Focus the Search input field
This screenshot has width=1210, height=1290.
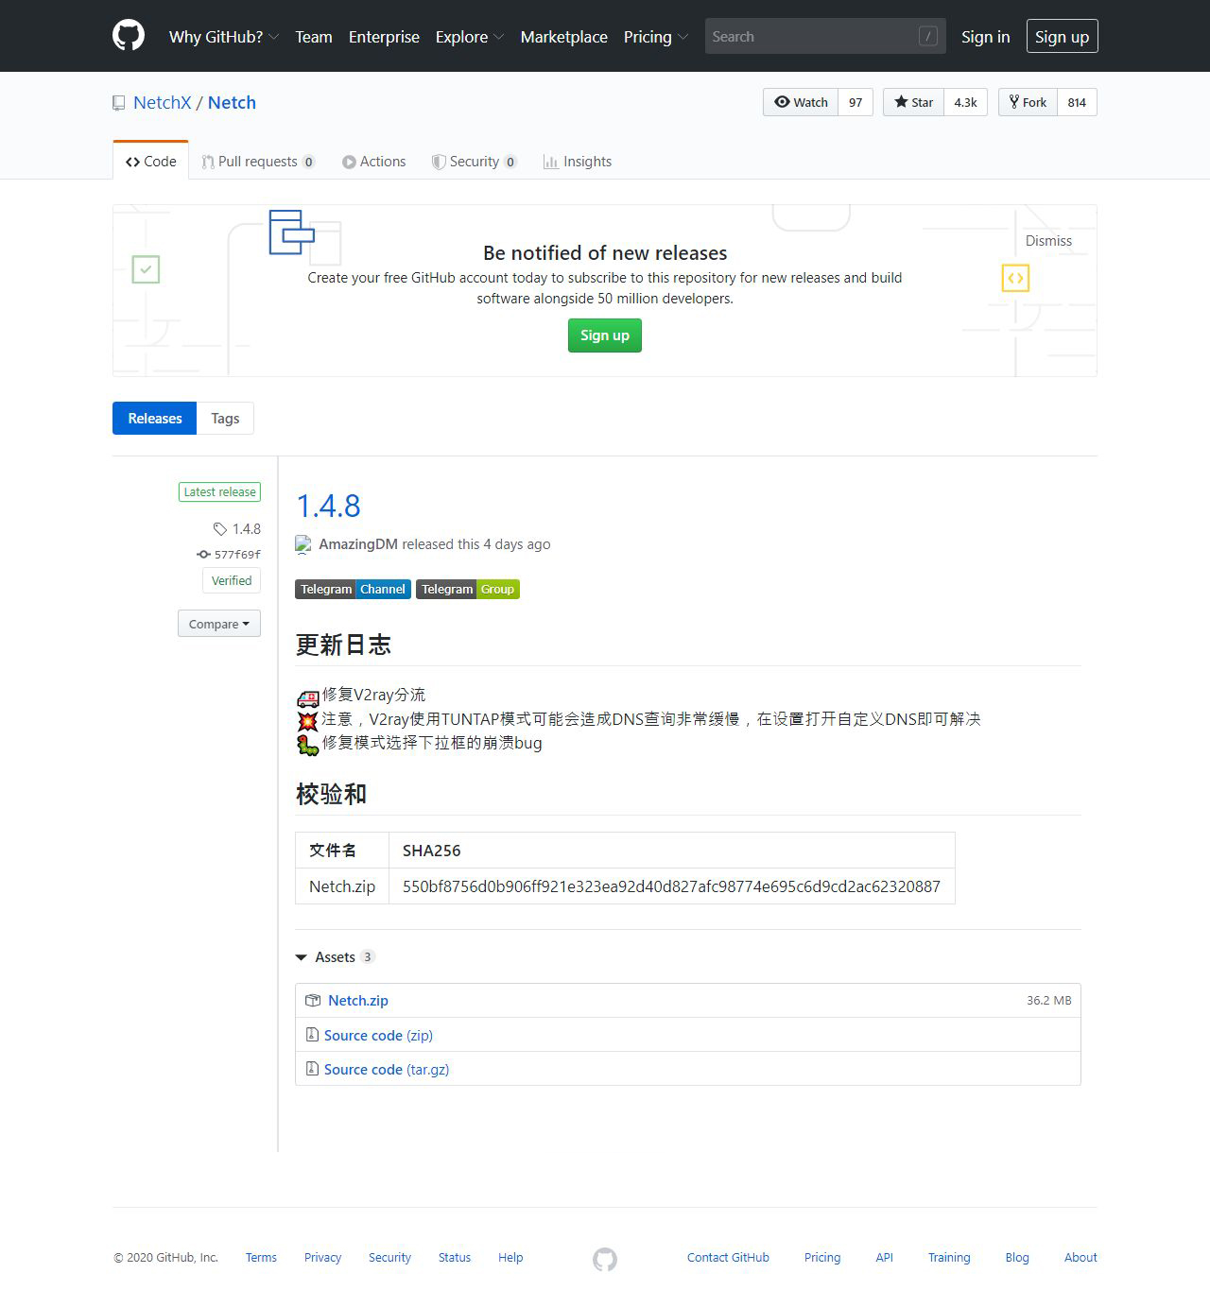(x=825, y=36)
